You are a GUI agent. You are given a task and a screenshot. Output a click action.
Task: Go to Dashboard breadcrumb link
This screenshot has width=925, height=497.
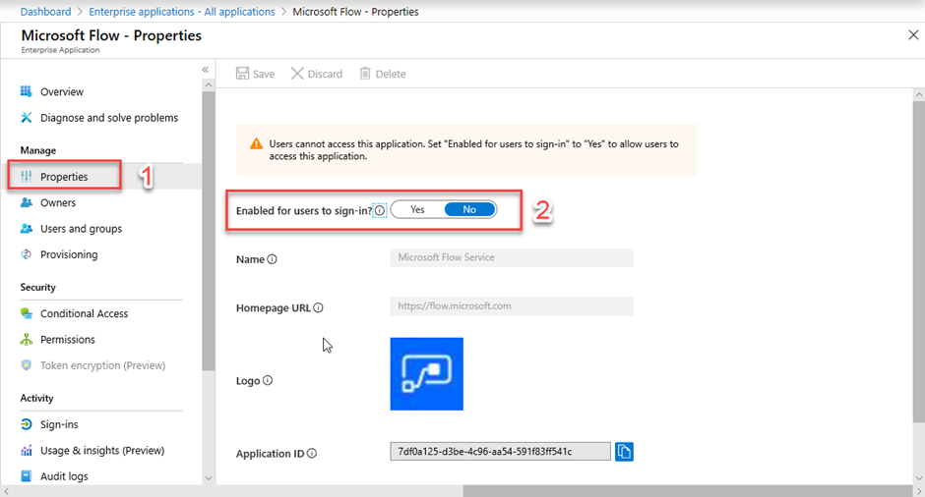[45, 11]
